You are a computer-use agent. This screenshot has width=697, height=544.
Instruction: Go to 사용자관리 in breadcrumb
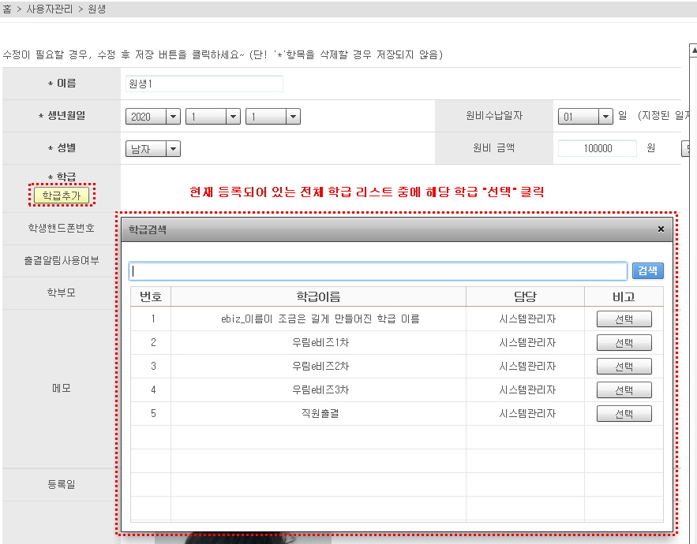[x=50, y=9]
